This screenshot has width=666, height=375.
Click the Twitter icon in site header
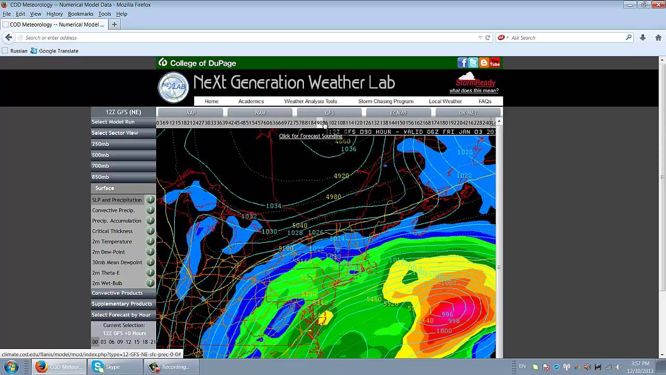click(473, 63)
